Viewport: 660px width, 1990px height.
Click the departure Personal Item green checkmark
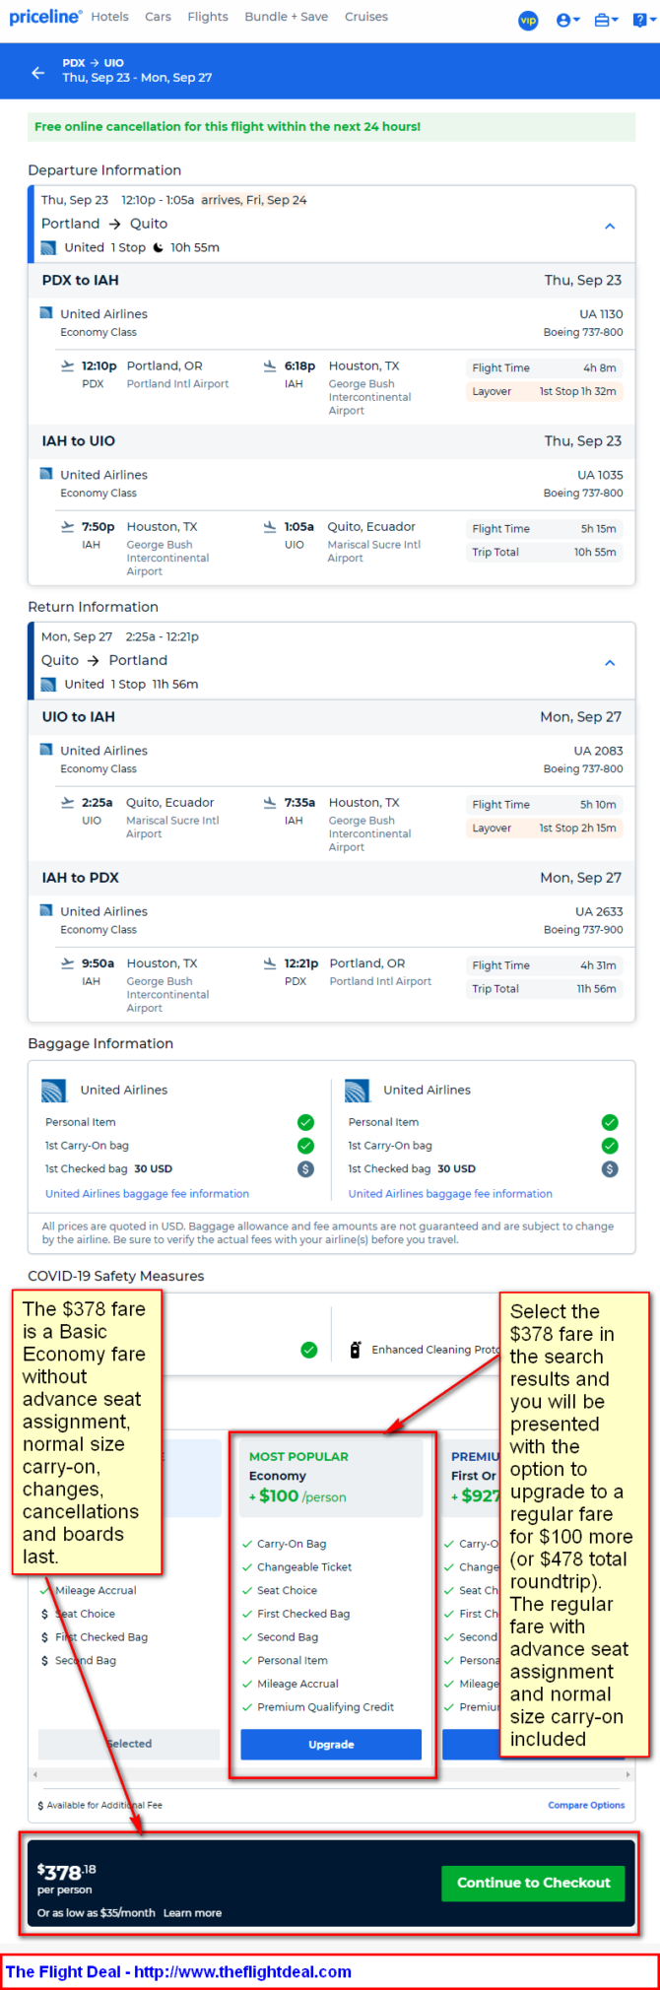pos(305,1122)
